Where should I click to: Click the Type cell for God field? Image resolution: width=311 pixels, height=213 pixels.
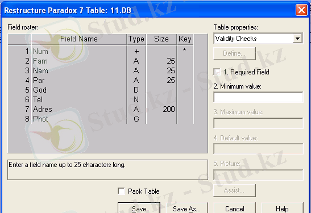136,90
